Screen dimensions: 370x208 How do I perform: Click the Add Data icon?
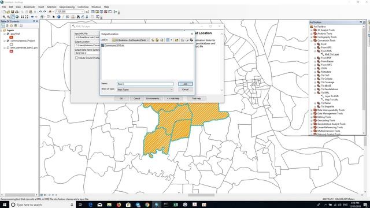[x=50, y=12]
